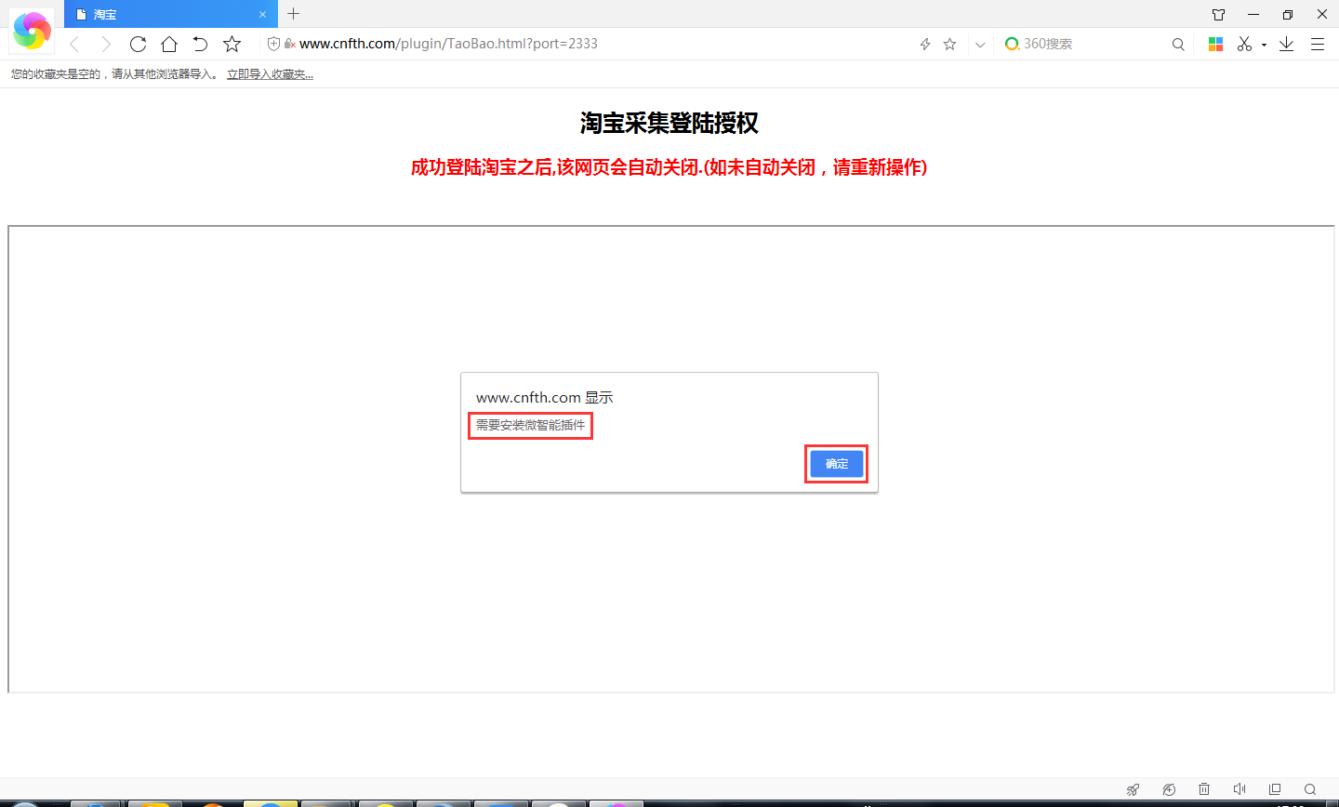Screen dimensions: 1339x807
Task: Click the 淘宝采集登陆授权 heading
Action: (669, 123)
